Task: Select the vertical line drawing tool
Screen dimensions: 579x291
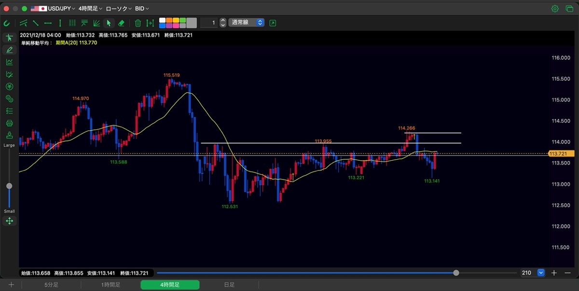Action: pyautogui.click(x=60, y=23)
